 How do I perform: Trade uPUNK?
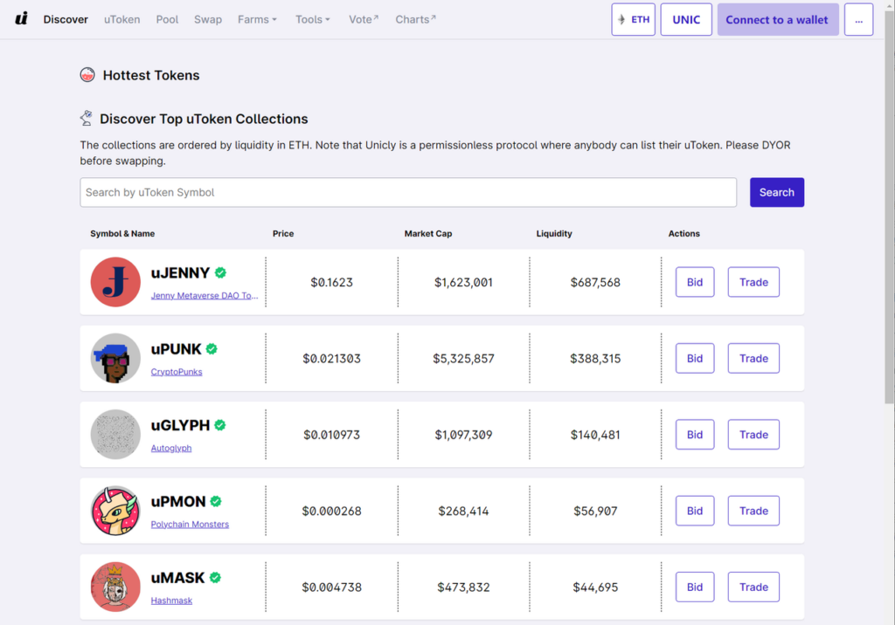pos(753,358)
